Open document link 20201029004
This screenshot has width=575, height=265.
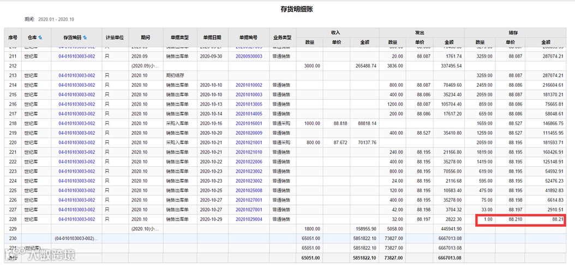click(x=249, y=219)
